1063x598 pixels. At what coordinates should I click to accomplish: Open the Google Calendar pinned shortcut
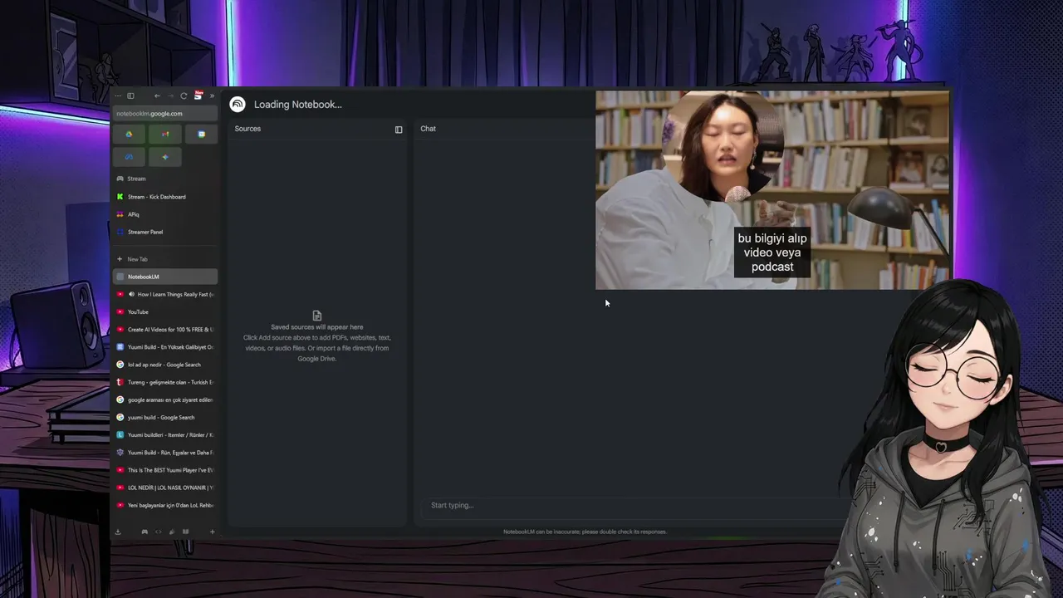tap(201, 134)
